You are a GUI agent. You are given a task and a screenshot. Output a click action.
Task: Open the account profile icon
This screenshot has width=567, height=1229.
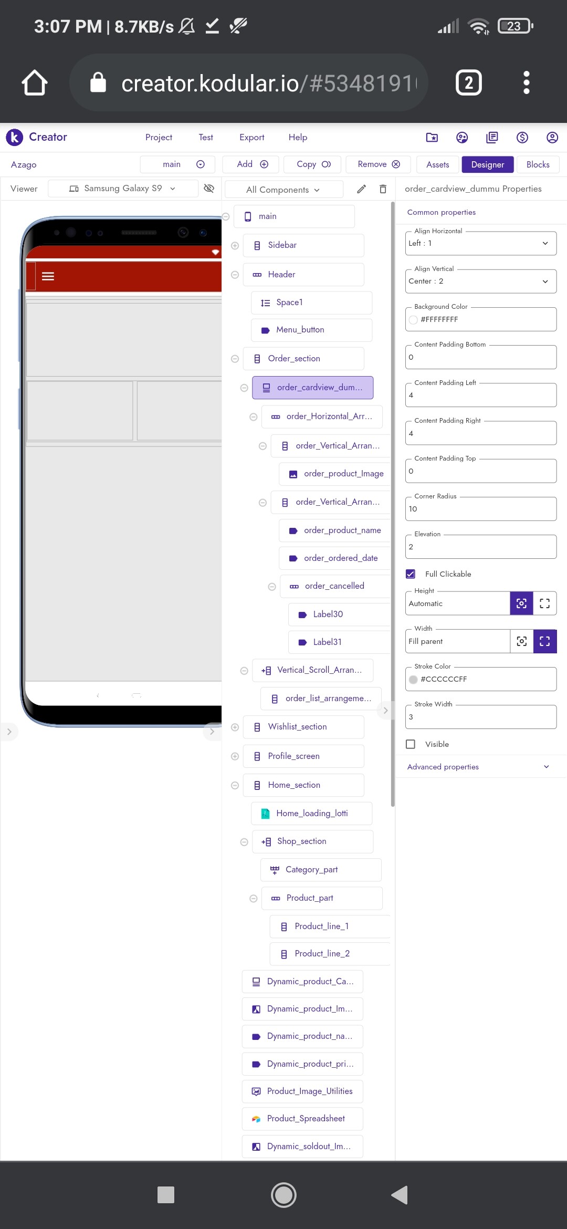(552, 138)
